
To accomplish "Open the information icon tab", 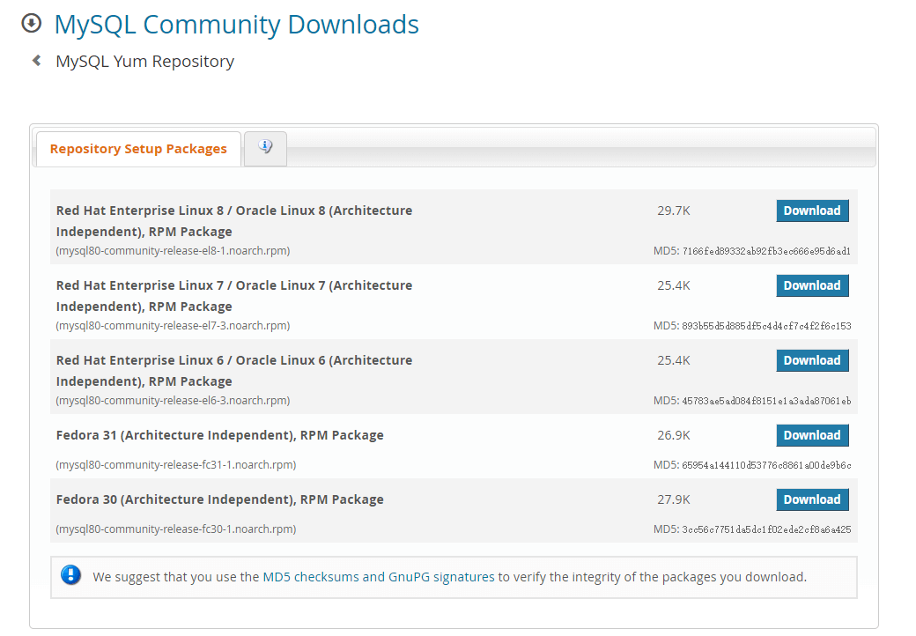I will click(x=265, y=148).
